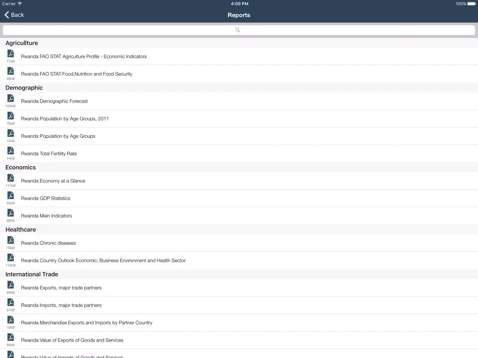Tap the 4:00 PM clock in status bar

(239, 4)
